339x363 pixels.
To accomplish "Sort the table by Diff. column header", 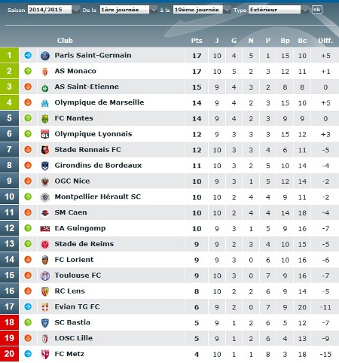I will tap(325, 41).
